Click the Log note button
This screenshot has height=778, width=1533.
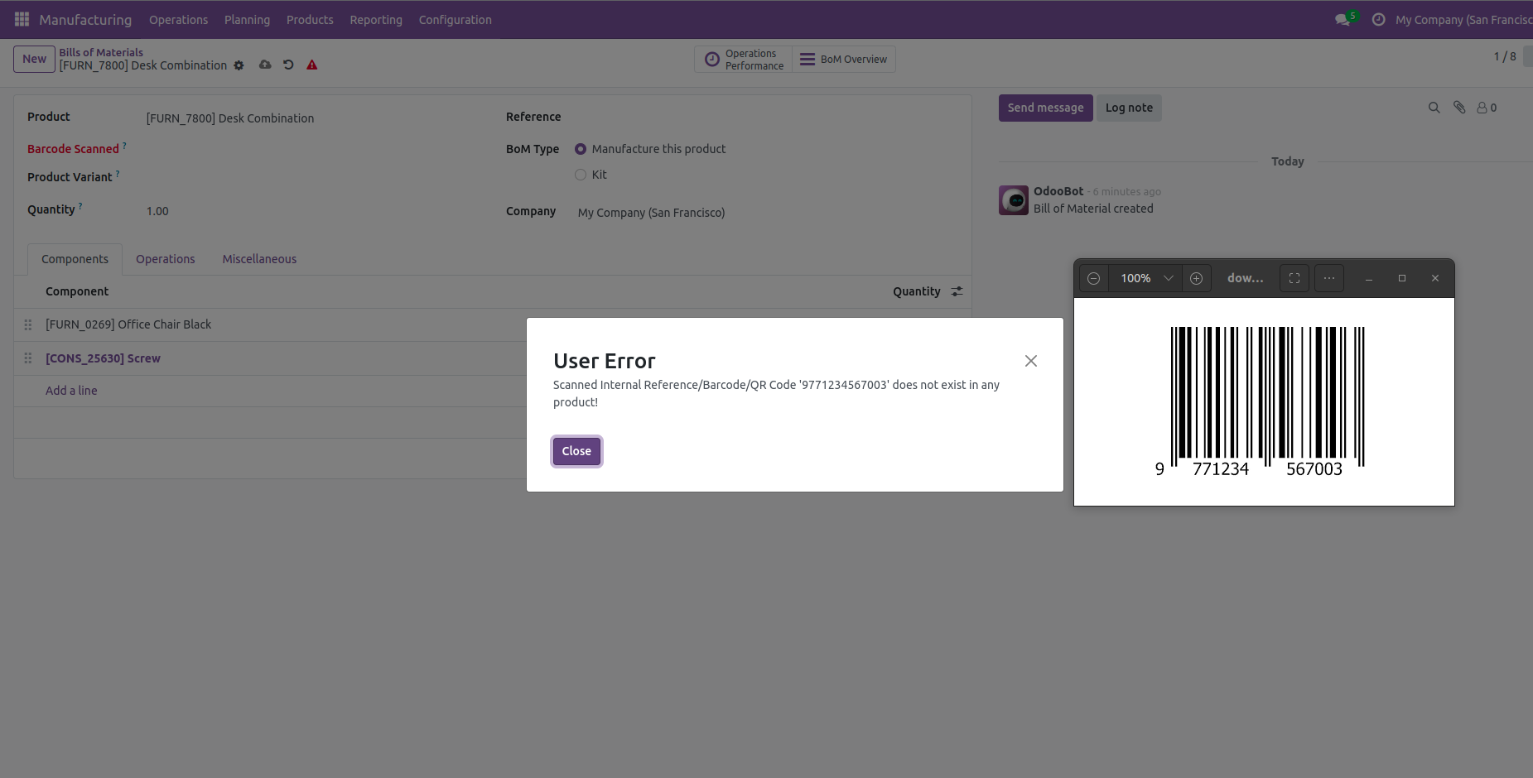click(x=1129, y=108)
